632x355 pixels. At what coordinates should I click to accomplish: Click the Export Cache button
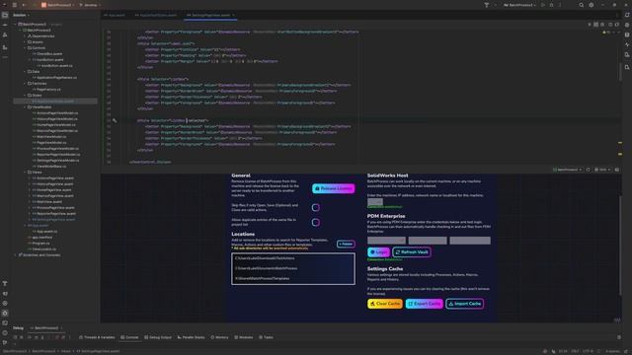tap(424, 304)
